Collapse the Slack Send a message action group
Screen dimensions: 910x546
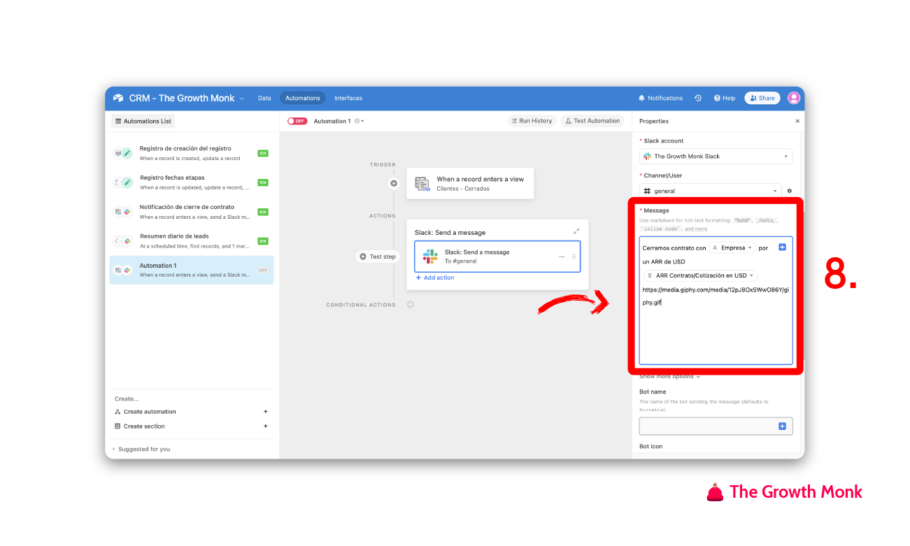(x=576, y=232)
